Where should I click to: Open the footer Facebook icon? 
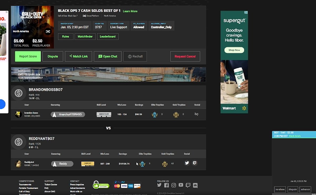[x=166, y=185]
